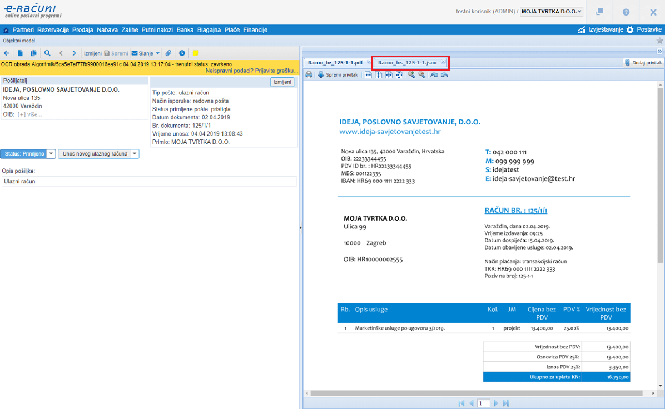Open the MOJA TVRTKA D.O.O. company selector
Image resolution: width=665 pixels, height=409 pixels.
(x=551, y=12)
